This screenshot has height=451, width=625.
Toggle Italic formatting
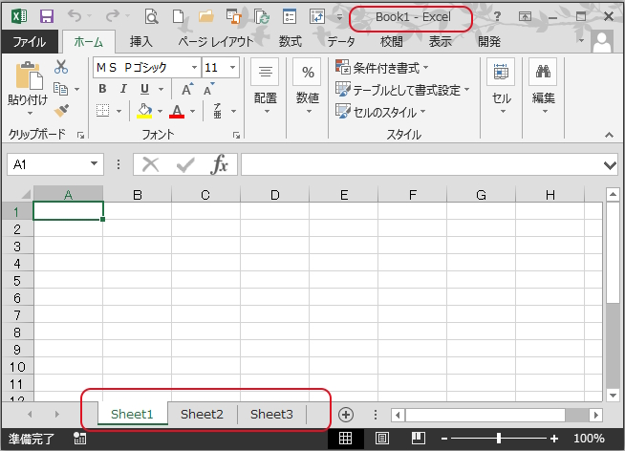[x=123, y=89]
